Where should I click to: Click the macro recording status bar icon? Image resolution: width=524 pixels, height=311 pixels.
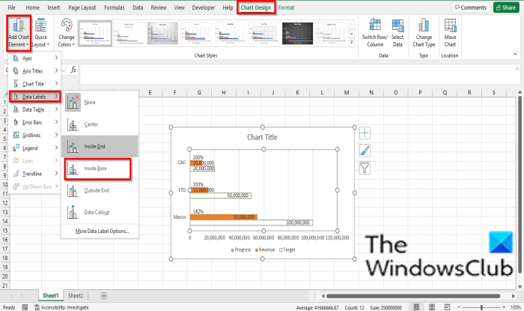(25, 307)
